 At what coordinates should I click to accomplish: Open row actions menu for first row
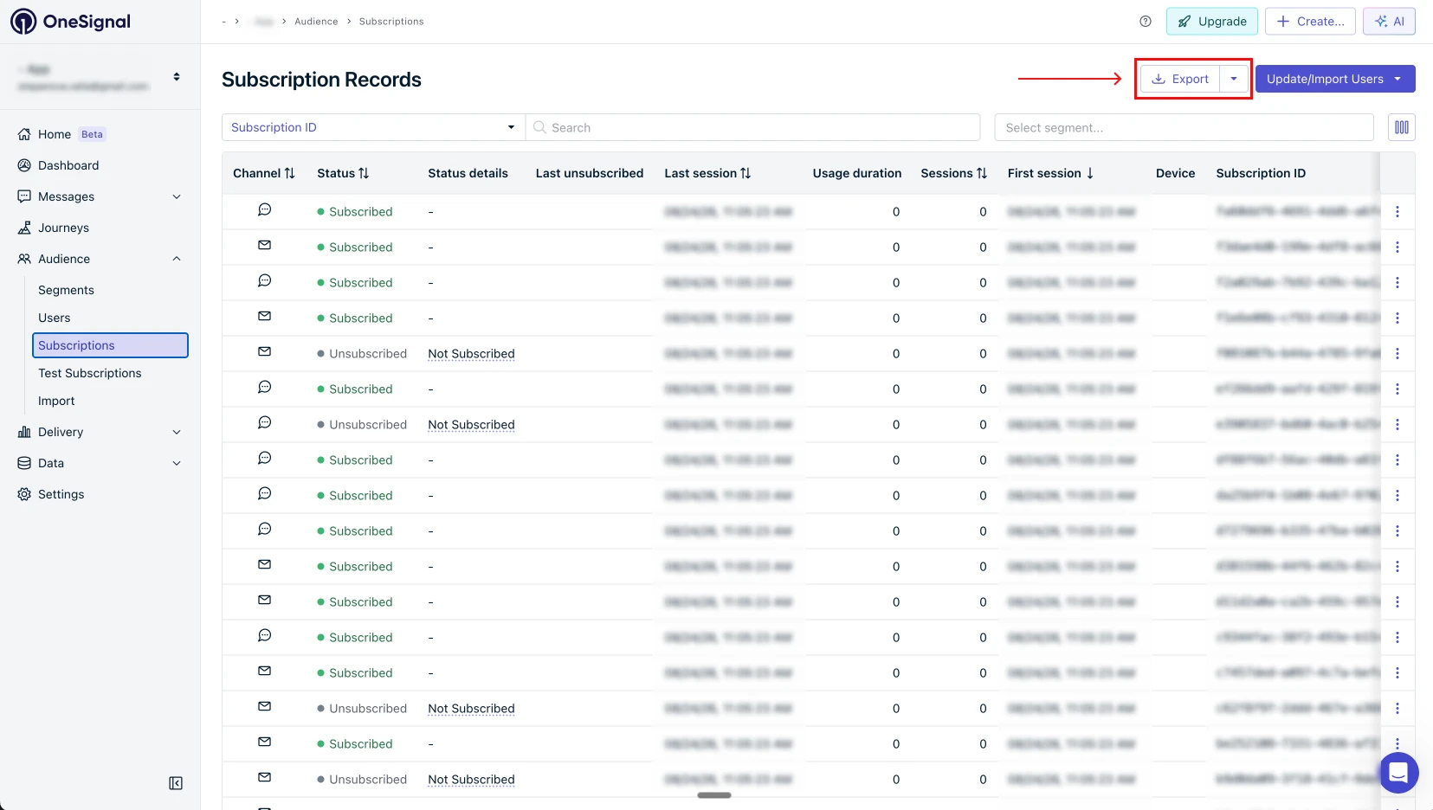1397,211
